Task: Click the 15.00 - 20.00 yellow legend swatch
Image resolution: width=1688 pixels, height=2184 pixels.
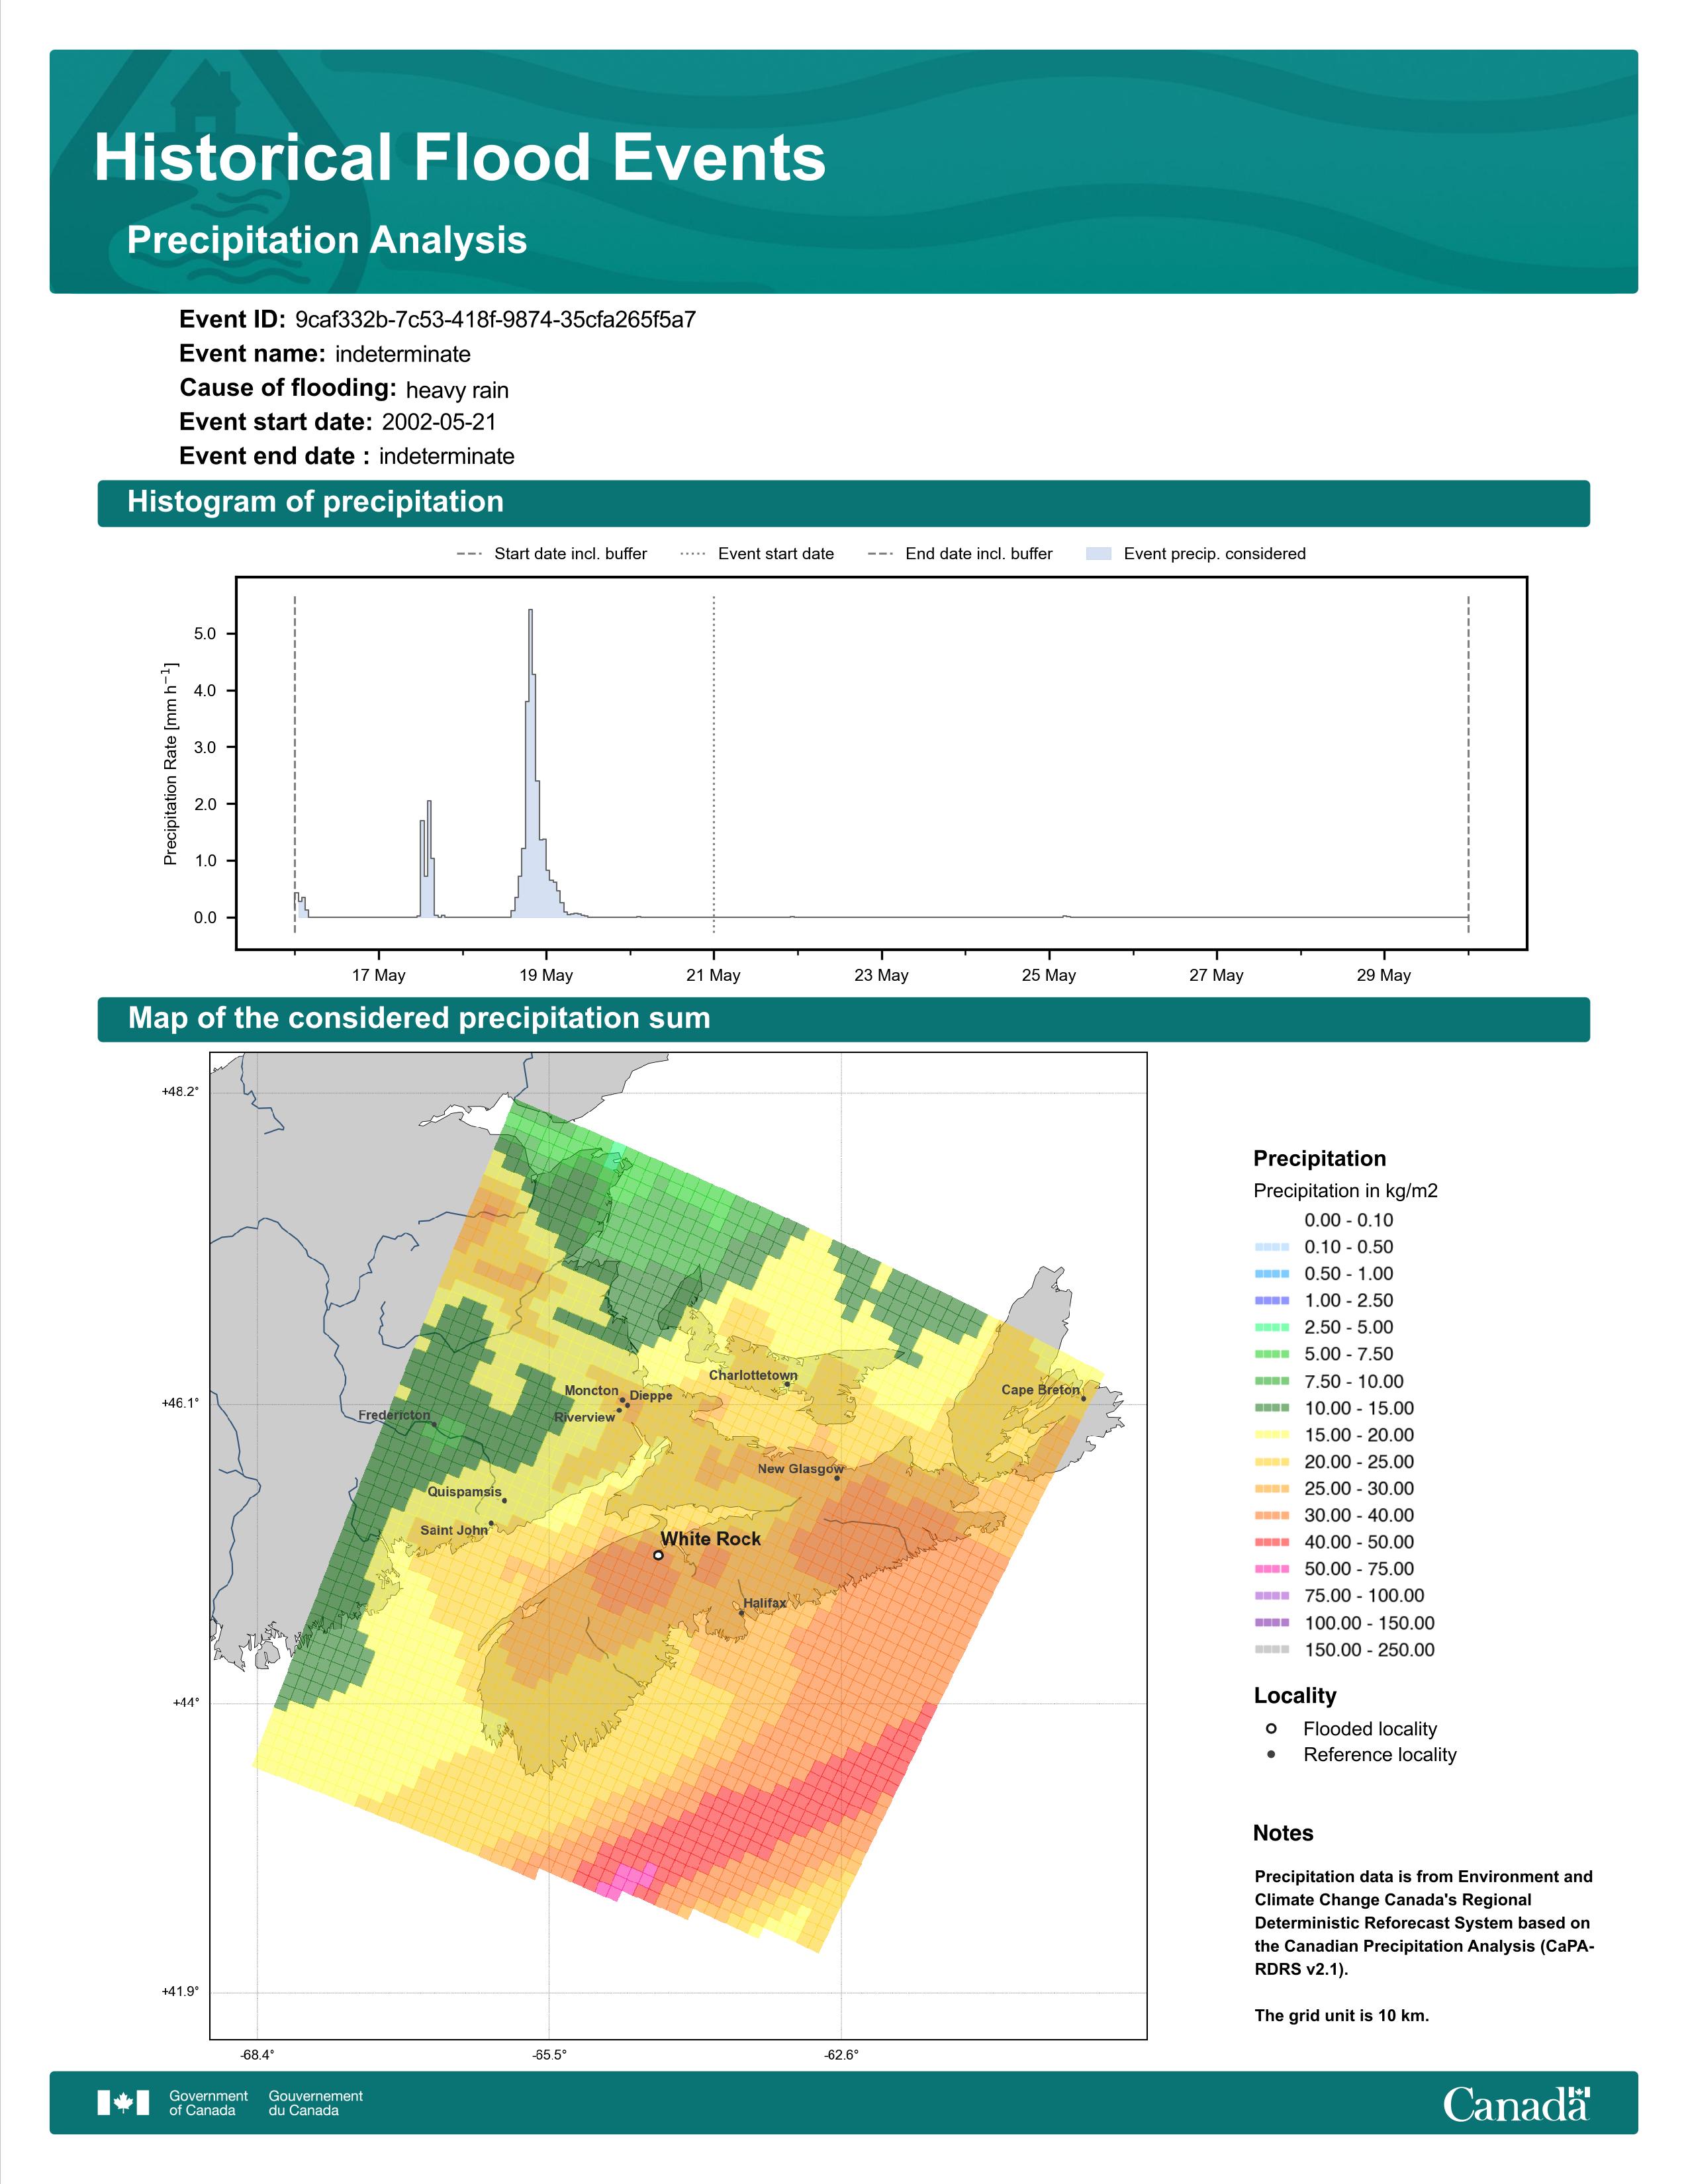Action: pyautogui.click(x=1272, y=1435)
